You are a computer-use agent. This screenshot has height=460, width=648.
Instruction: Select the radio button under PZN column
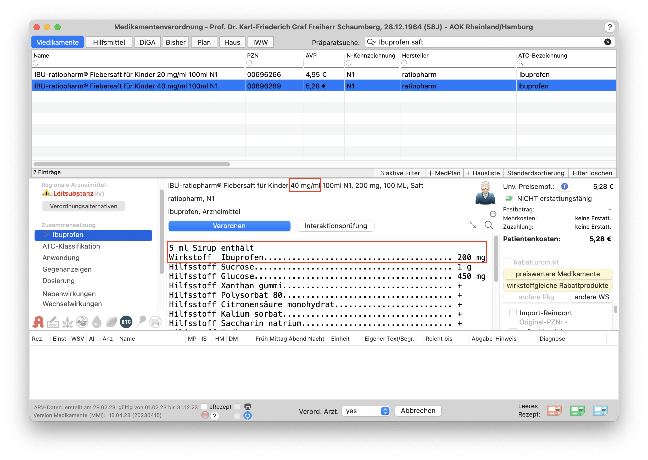point(249,63)
